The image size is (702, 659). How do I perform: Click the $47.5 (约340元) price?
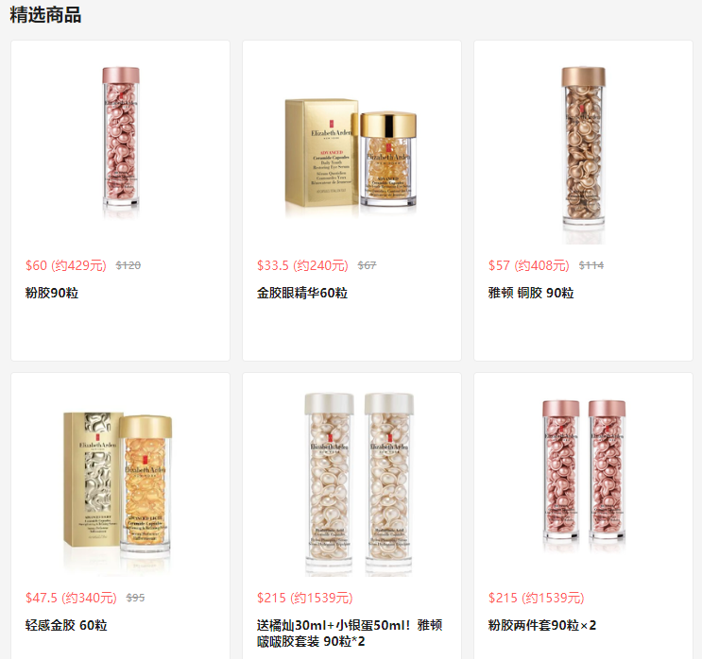71,598
